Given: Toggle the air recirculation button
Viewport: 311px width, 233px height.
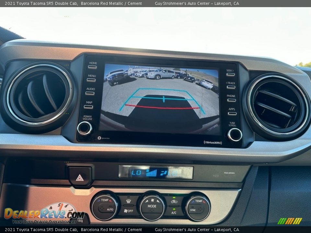Looking at the screenshot, I should [174, 202].
